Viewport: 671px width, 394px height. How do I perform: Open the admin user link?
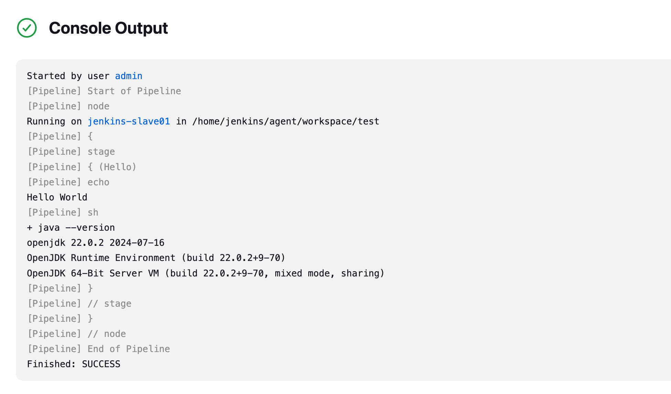point(128,76)
